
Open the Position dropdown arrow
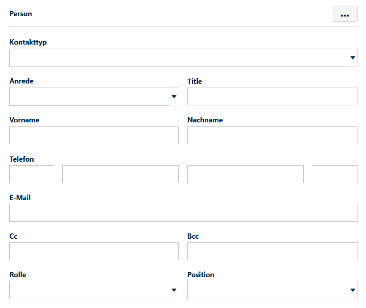(x=353, y=290)
